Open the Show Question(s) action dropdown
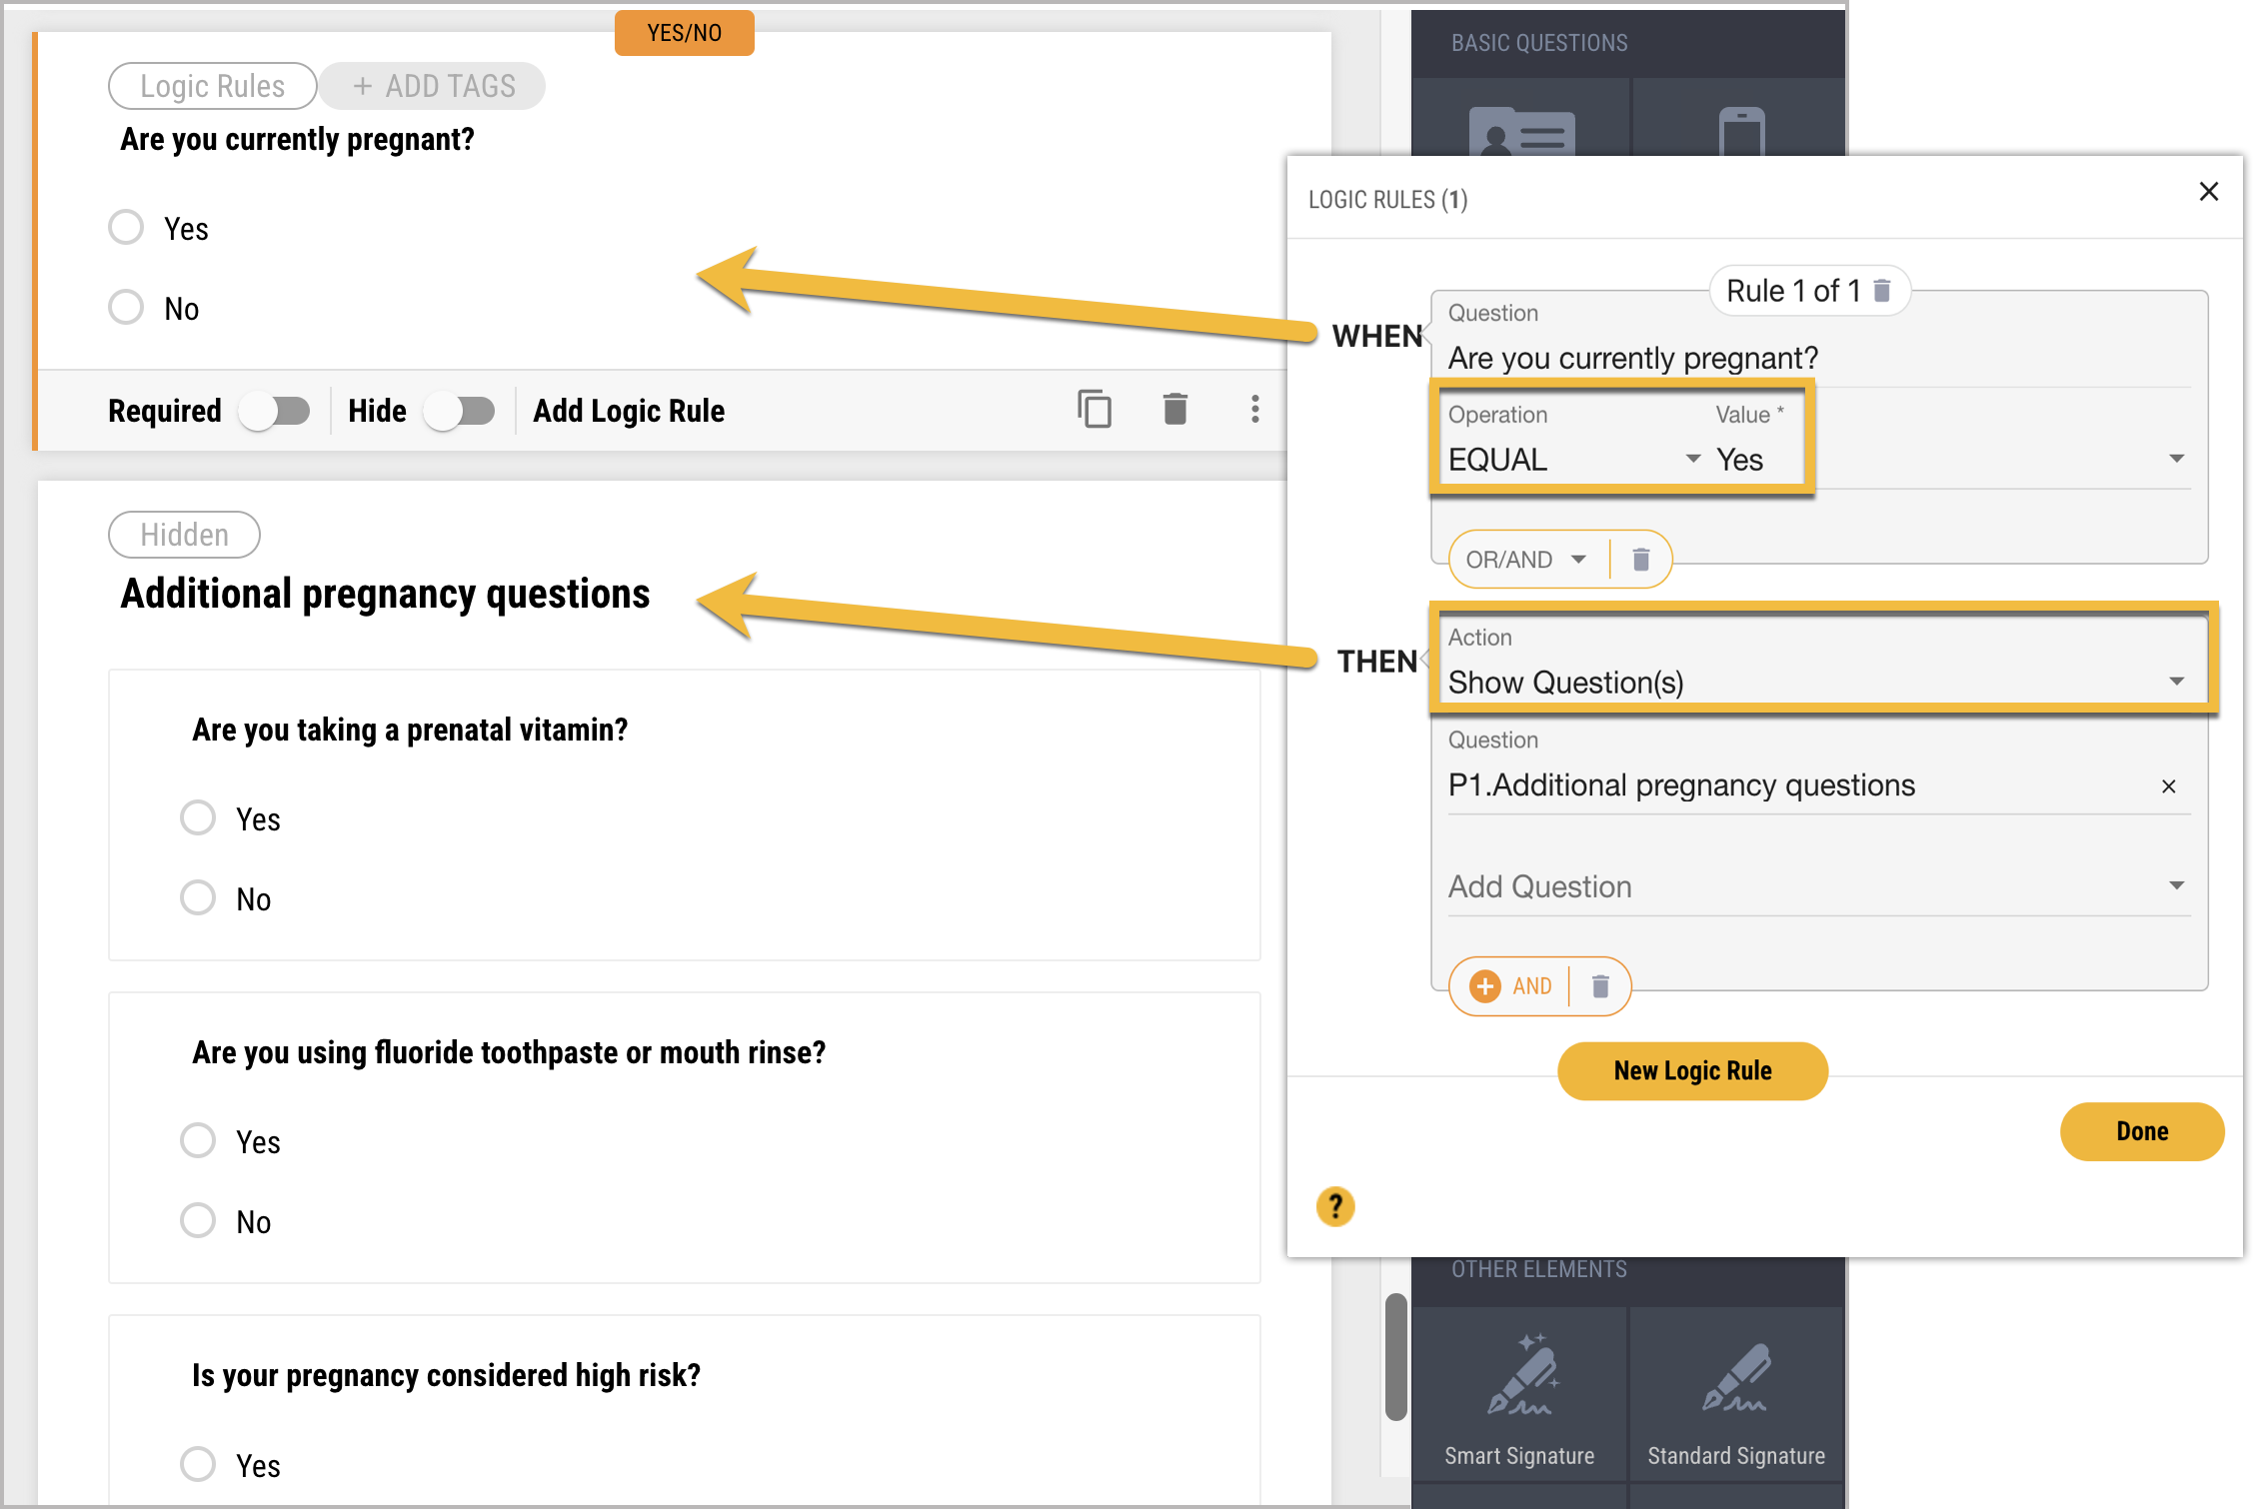 point(1817,682)
